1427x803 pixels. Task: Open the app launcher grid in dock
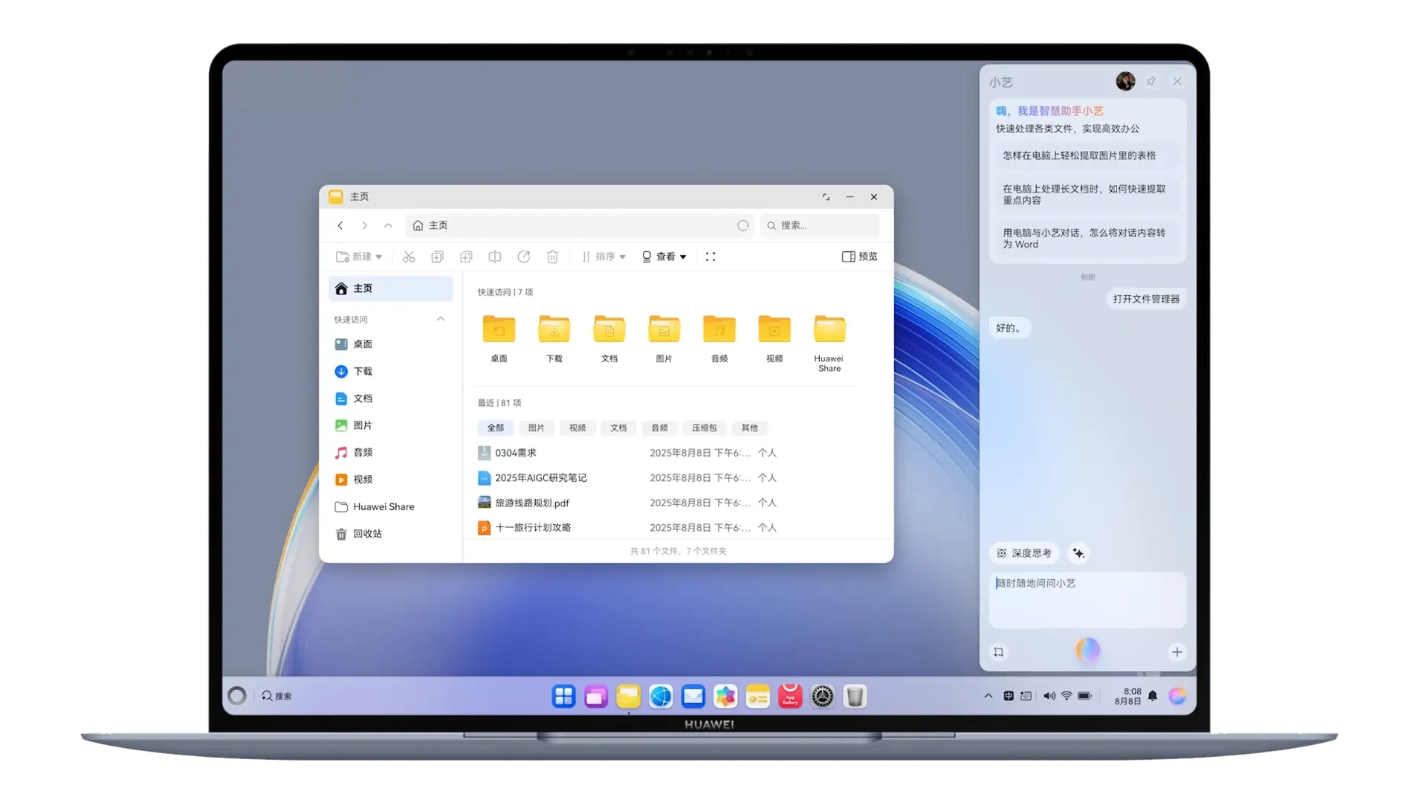pos(563,696)
